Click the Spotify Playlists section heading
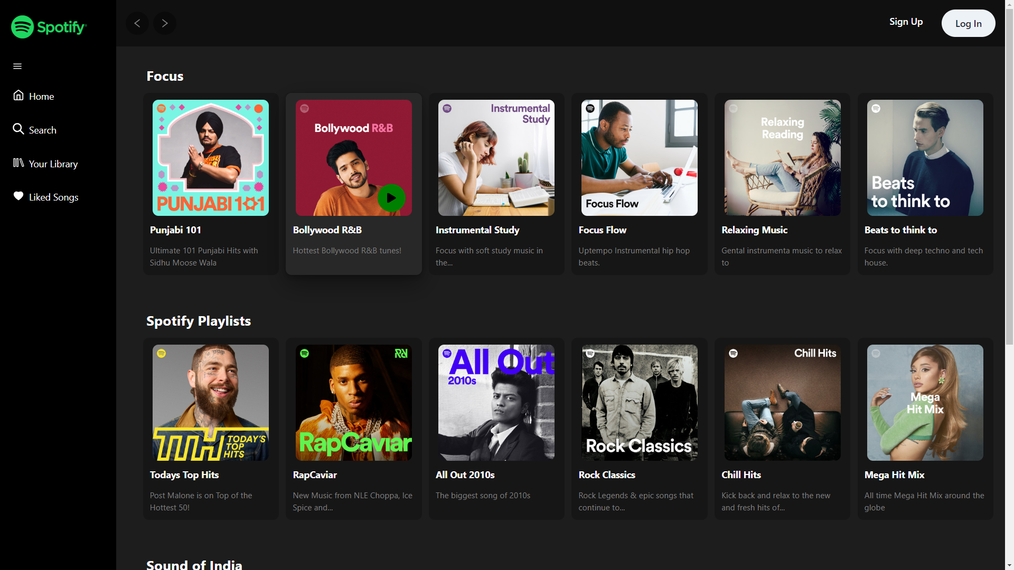This screenshot has height=570, width=1014. pyautogui.click(x=199, y=321)
